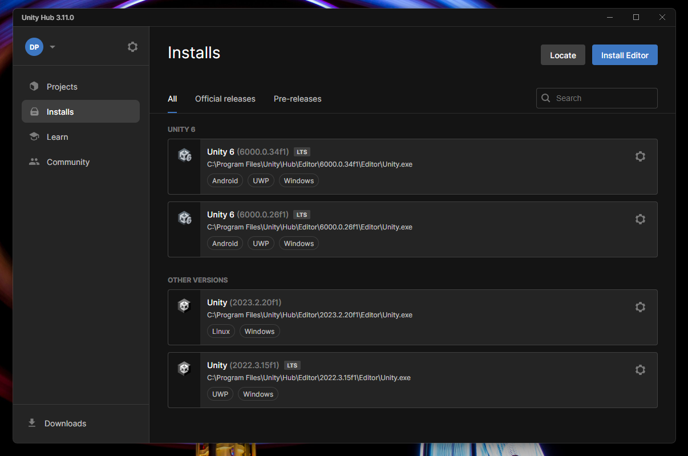Click the Unity cube icon for 2022.3.15f1
688x456 pixels.
(x=184, y=369)
